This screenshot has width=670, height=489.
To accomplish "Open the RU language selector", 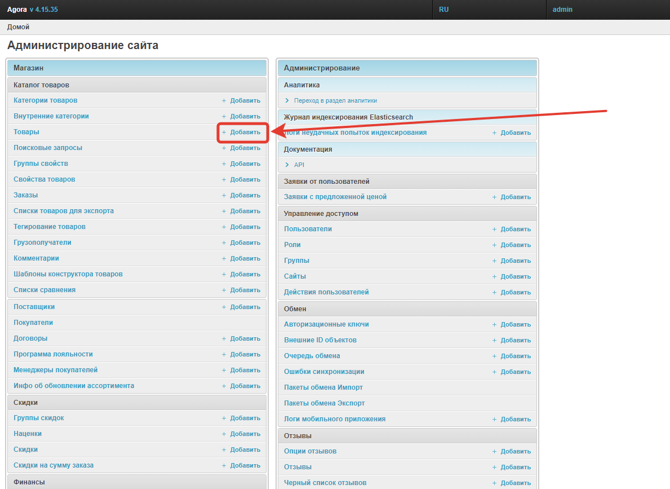I will click(x=444, y=10).
